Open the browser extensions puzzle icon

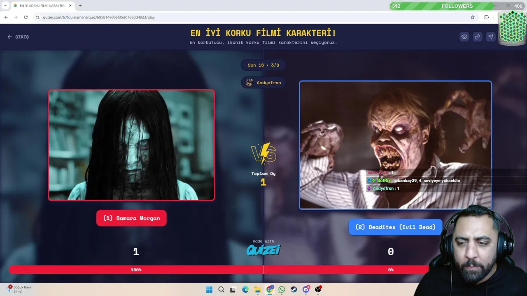pos(486,17)
